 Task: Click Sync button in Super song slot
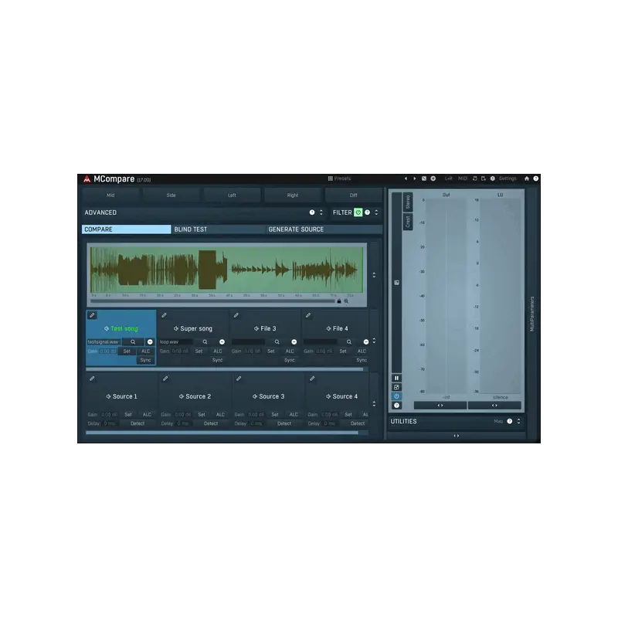click(218, 360)
